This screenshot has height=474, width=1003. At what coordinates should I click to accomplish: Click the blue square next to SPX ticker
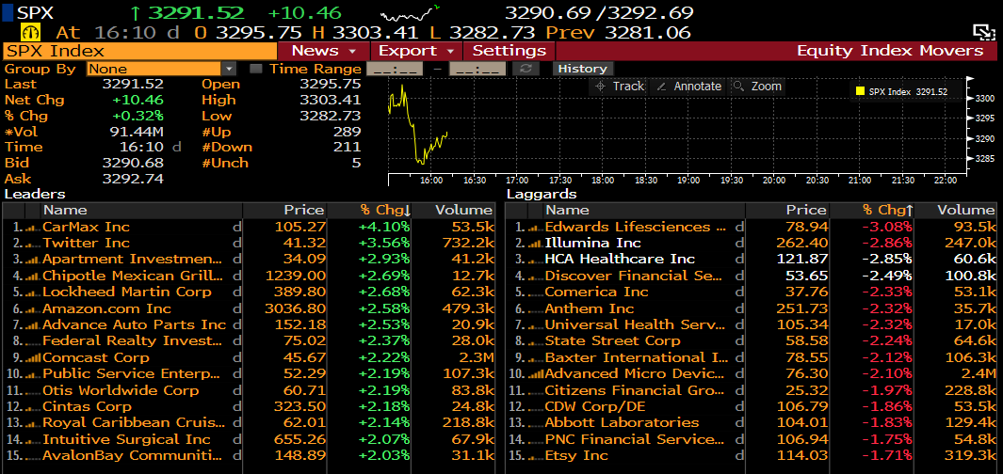coord(8,13)
